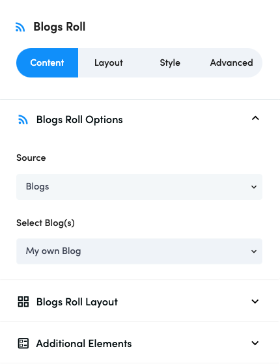Open the Select Blog(s) dropdown showing My own Blog
The image size is (280, 364).
(139, 251)
